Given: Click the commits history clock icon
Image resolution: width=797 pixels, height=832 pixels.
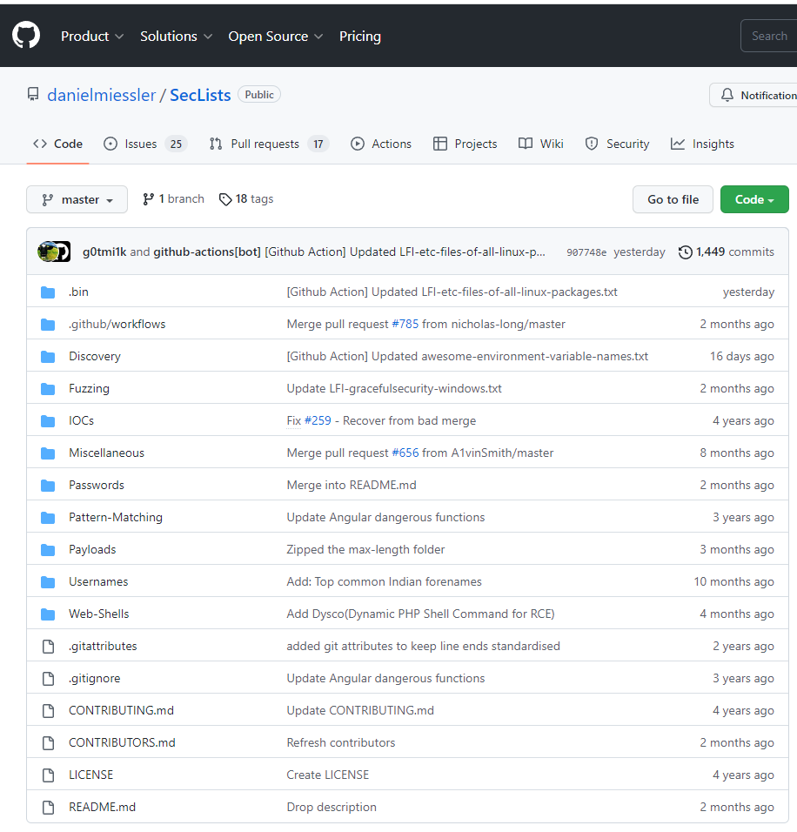Looking at the screenshot, I should tap(685, 252).
